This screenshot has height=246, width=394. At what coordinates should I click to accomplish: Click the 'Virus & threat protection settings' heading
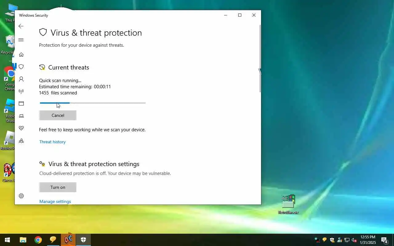click(94, 164)
